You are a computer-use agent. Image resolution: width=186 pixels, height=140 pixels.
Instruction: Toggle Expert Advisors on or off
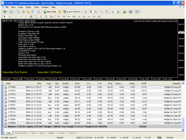(72, 12)
